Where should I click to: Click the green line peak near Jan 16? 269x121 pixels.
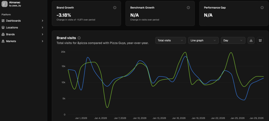(x=185, y=52)
